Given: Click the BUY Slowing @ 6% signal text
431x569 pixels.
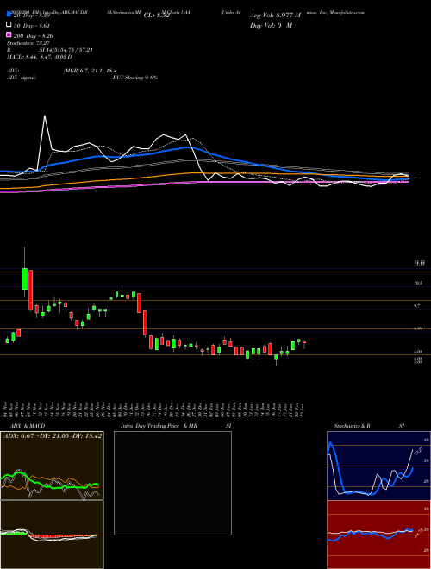Looking at the screenshot, I should tap(135, 78).
